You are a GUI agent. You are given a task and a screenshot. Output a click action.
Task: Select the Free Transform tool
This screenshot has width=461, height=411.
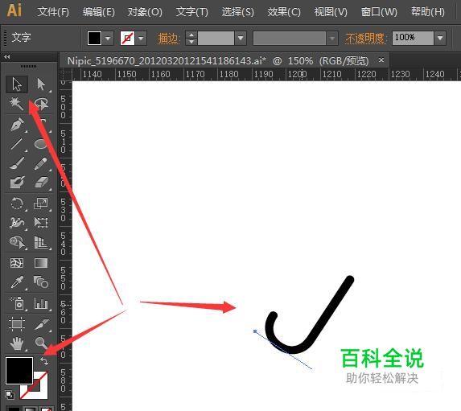(x=41, y=223)
